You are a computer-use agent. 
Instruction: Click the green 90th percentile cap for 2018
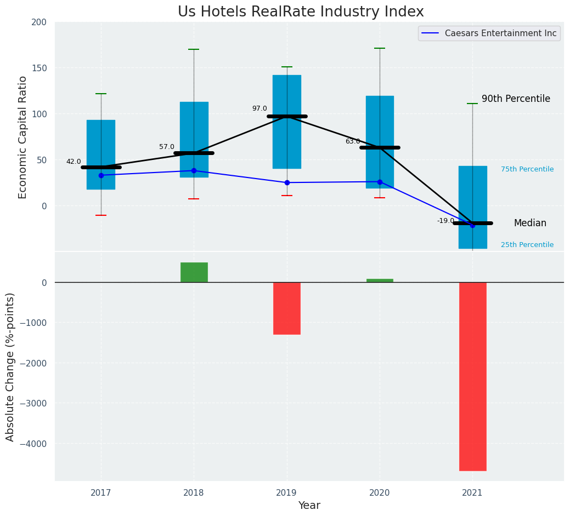coord(194,49)
